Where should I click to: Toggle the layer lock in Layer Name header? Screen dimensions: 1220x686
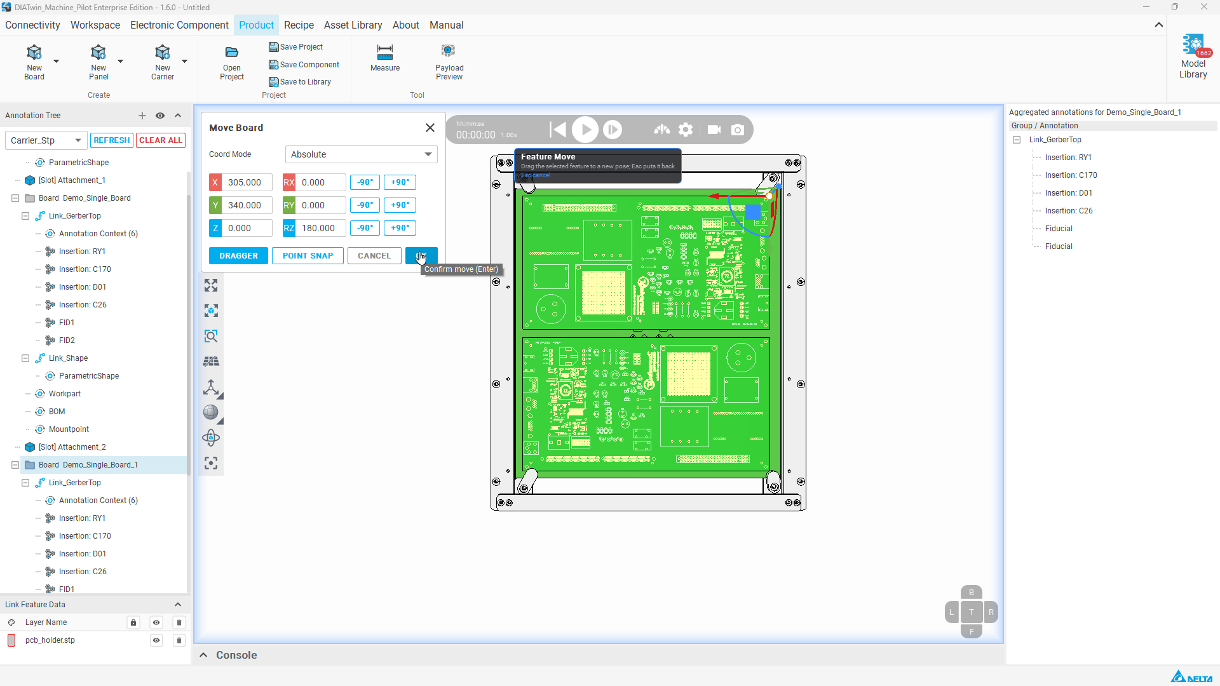133,622
